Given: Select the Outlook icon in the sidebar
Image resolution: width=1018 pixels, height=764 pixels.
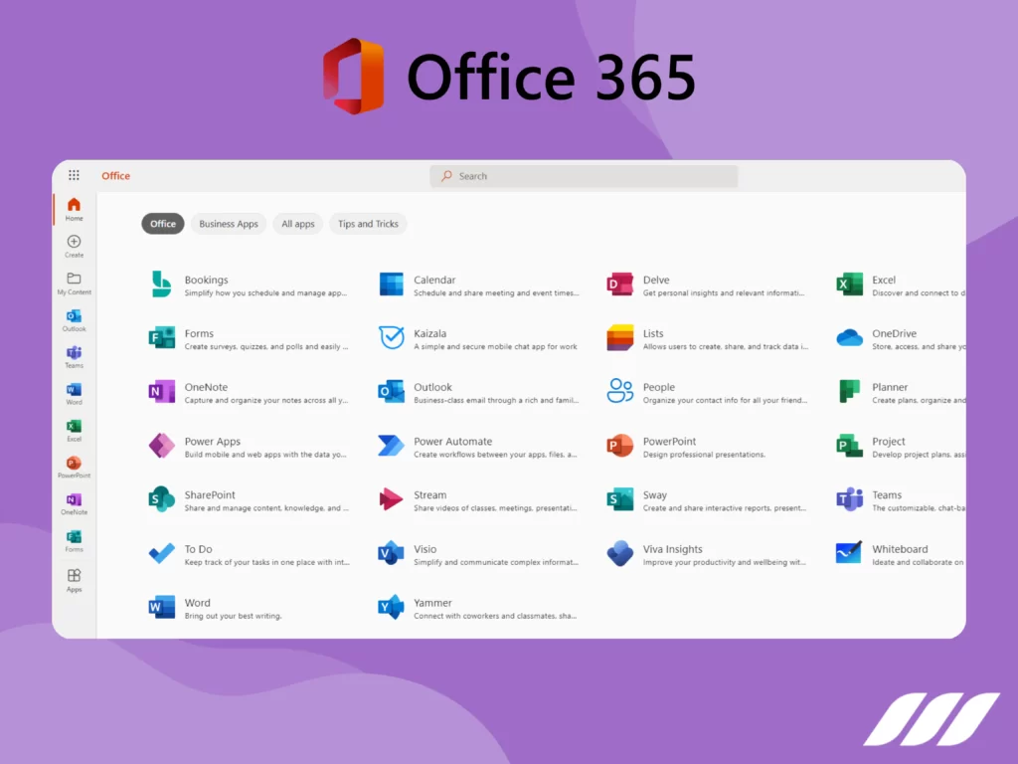Looking at the screenshot, I should click(74, 316).
